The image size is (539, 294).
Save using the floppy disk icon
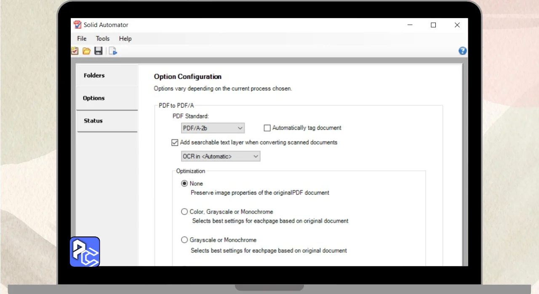pyautogui.click(x=99, y=51)
